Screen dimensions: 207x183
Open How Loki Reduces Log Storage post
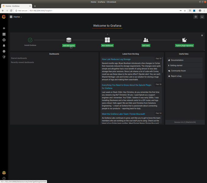pos(116,59)
